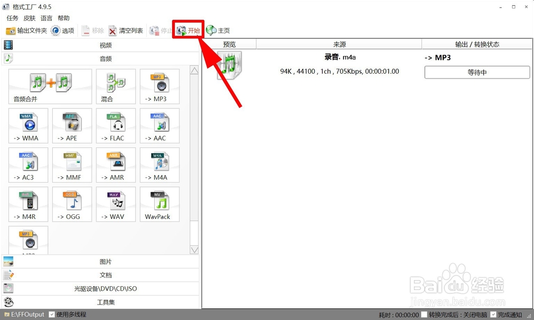
Task: Click the 来源 column header
Action: (339, 44)
